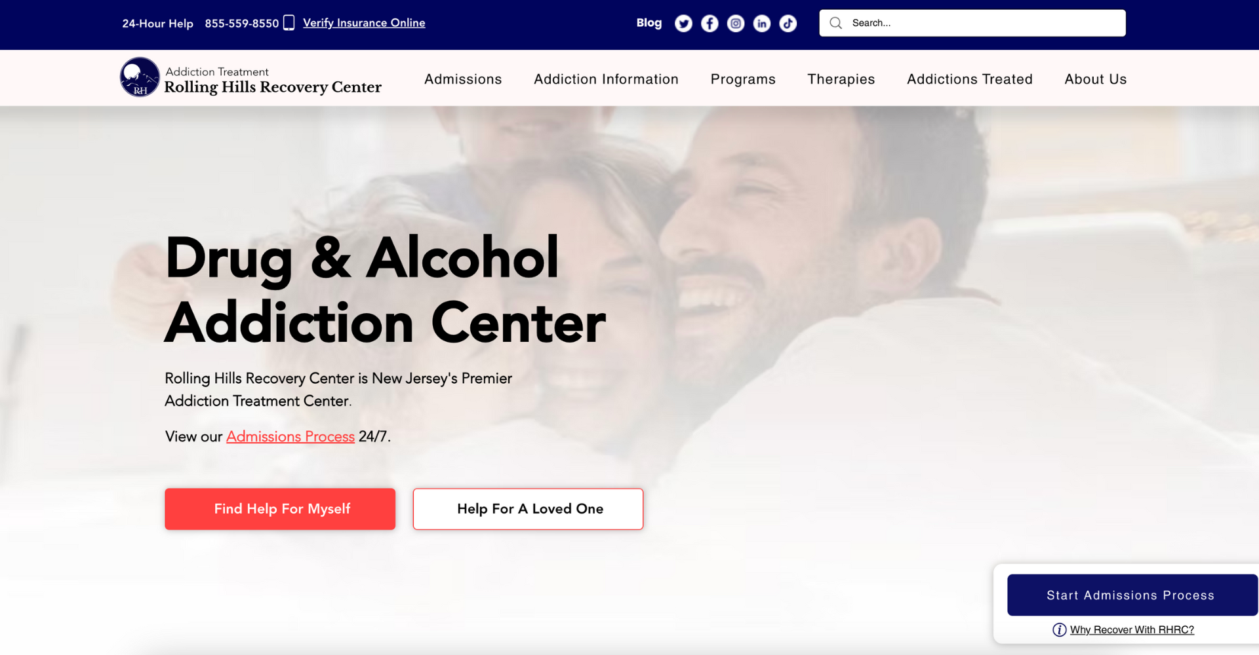Open the Instagram social icon
1259x655 pixels.
click(736, 24)
